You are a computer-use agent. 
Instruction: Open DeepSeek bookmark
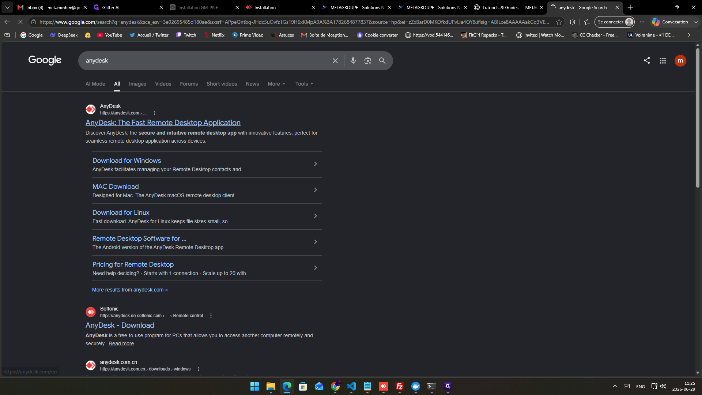(64, 35)
